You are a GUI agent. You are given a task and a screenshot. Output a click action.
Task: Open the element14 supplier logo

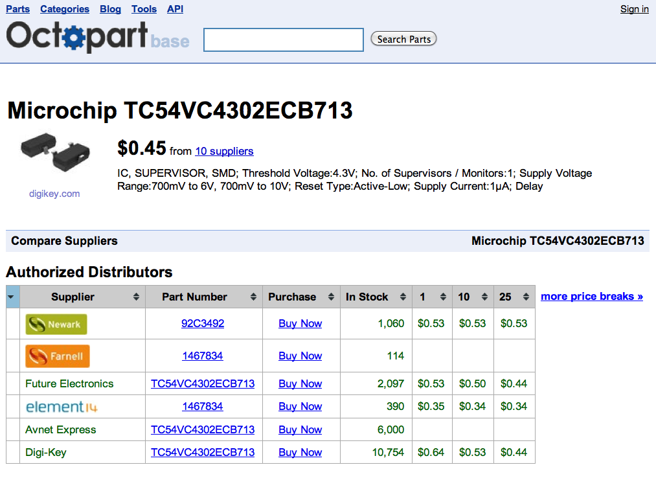(62, 407)
